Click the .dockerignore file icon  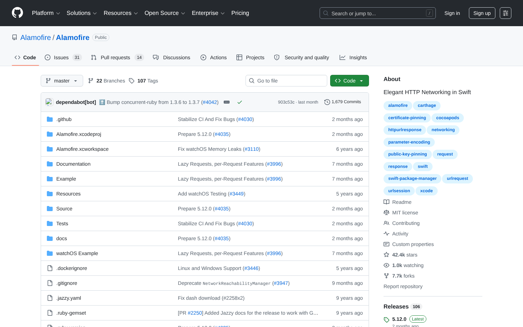(x=50, y=268)
